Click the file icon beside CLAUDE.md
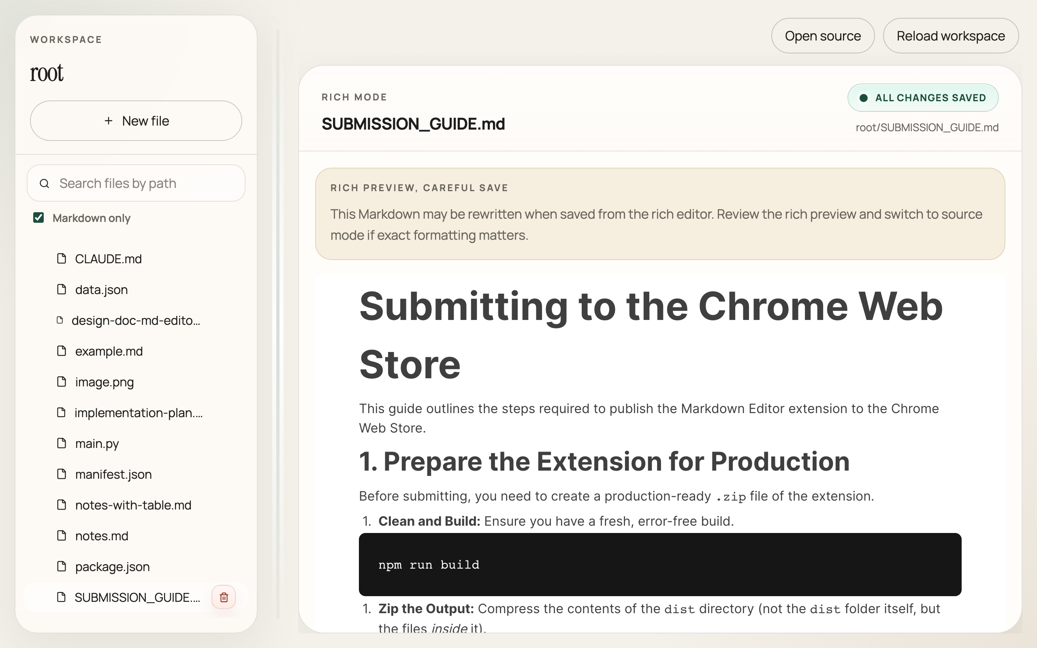Viewport: 1037px width, 648px height. [x=62, y=258]
